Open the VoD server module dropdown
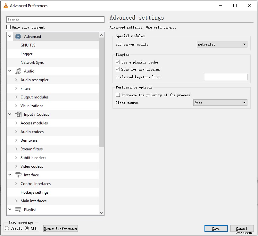This screenshot has height=236, width=258. 222,44
